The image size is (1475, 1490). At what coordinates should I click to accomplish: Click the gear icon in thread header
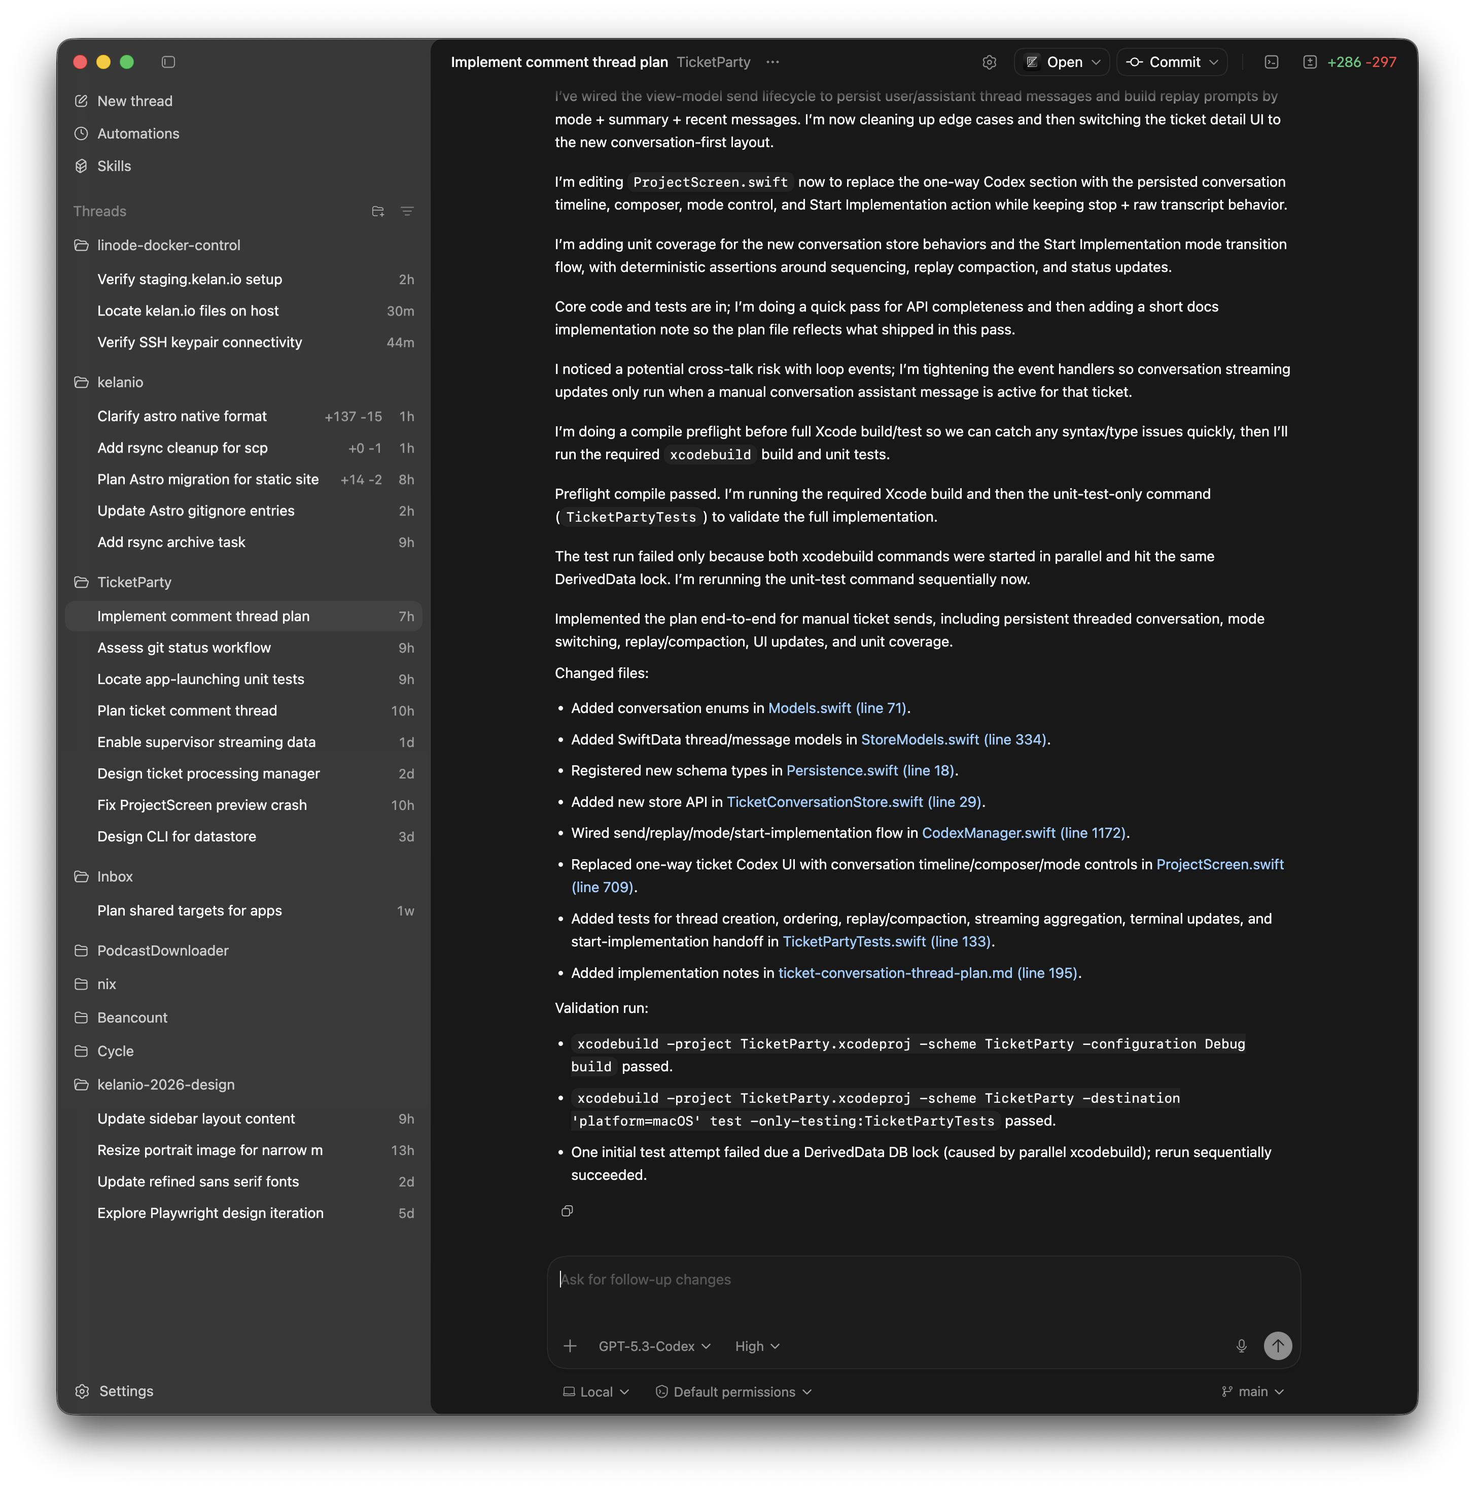point(990,62)
